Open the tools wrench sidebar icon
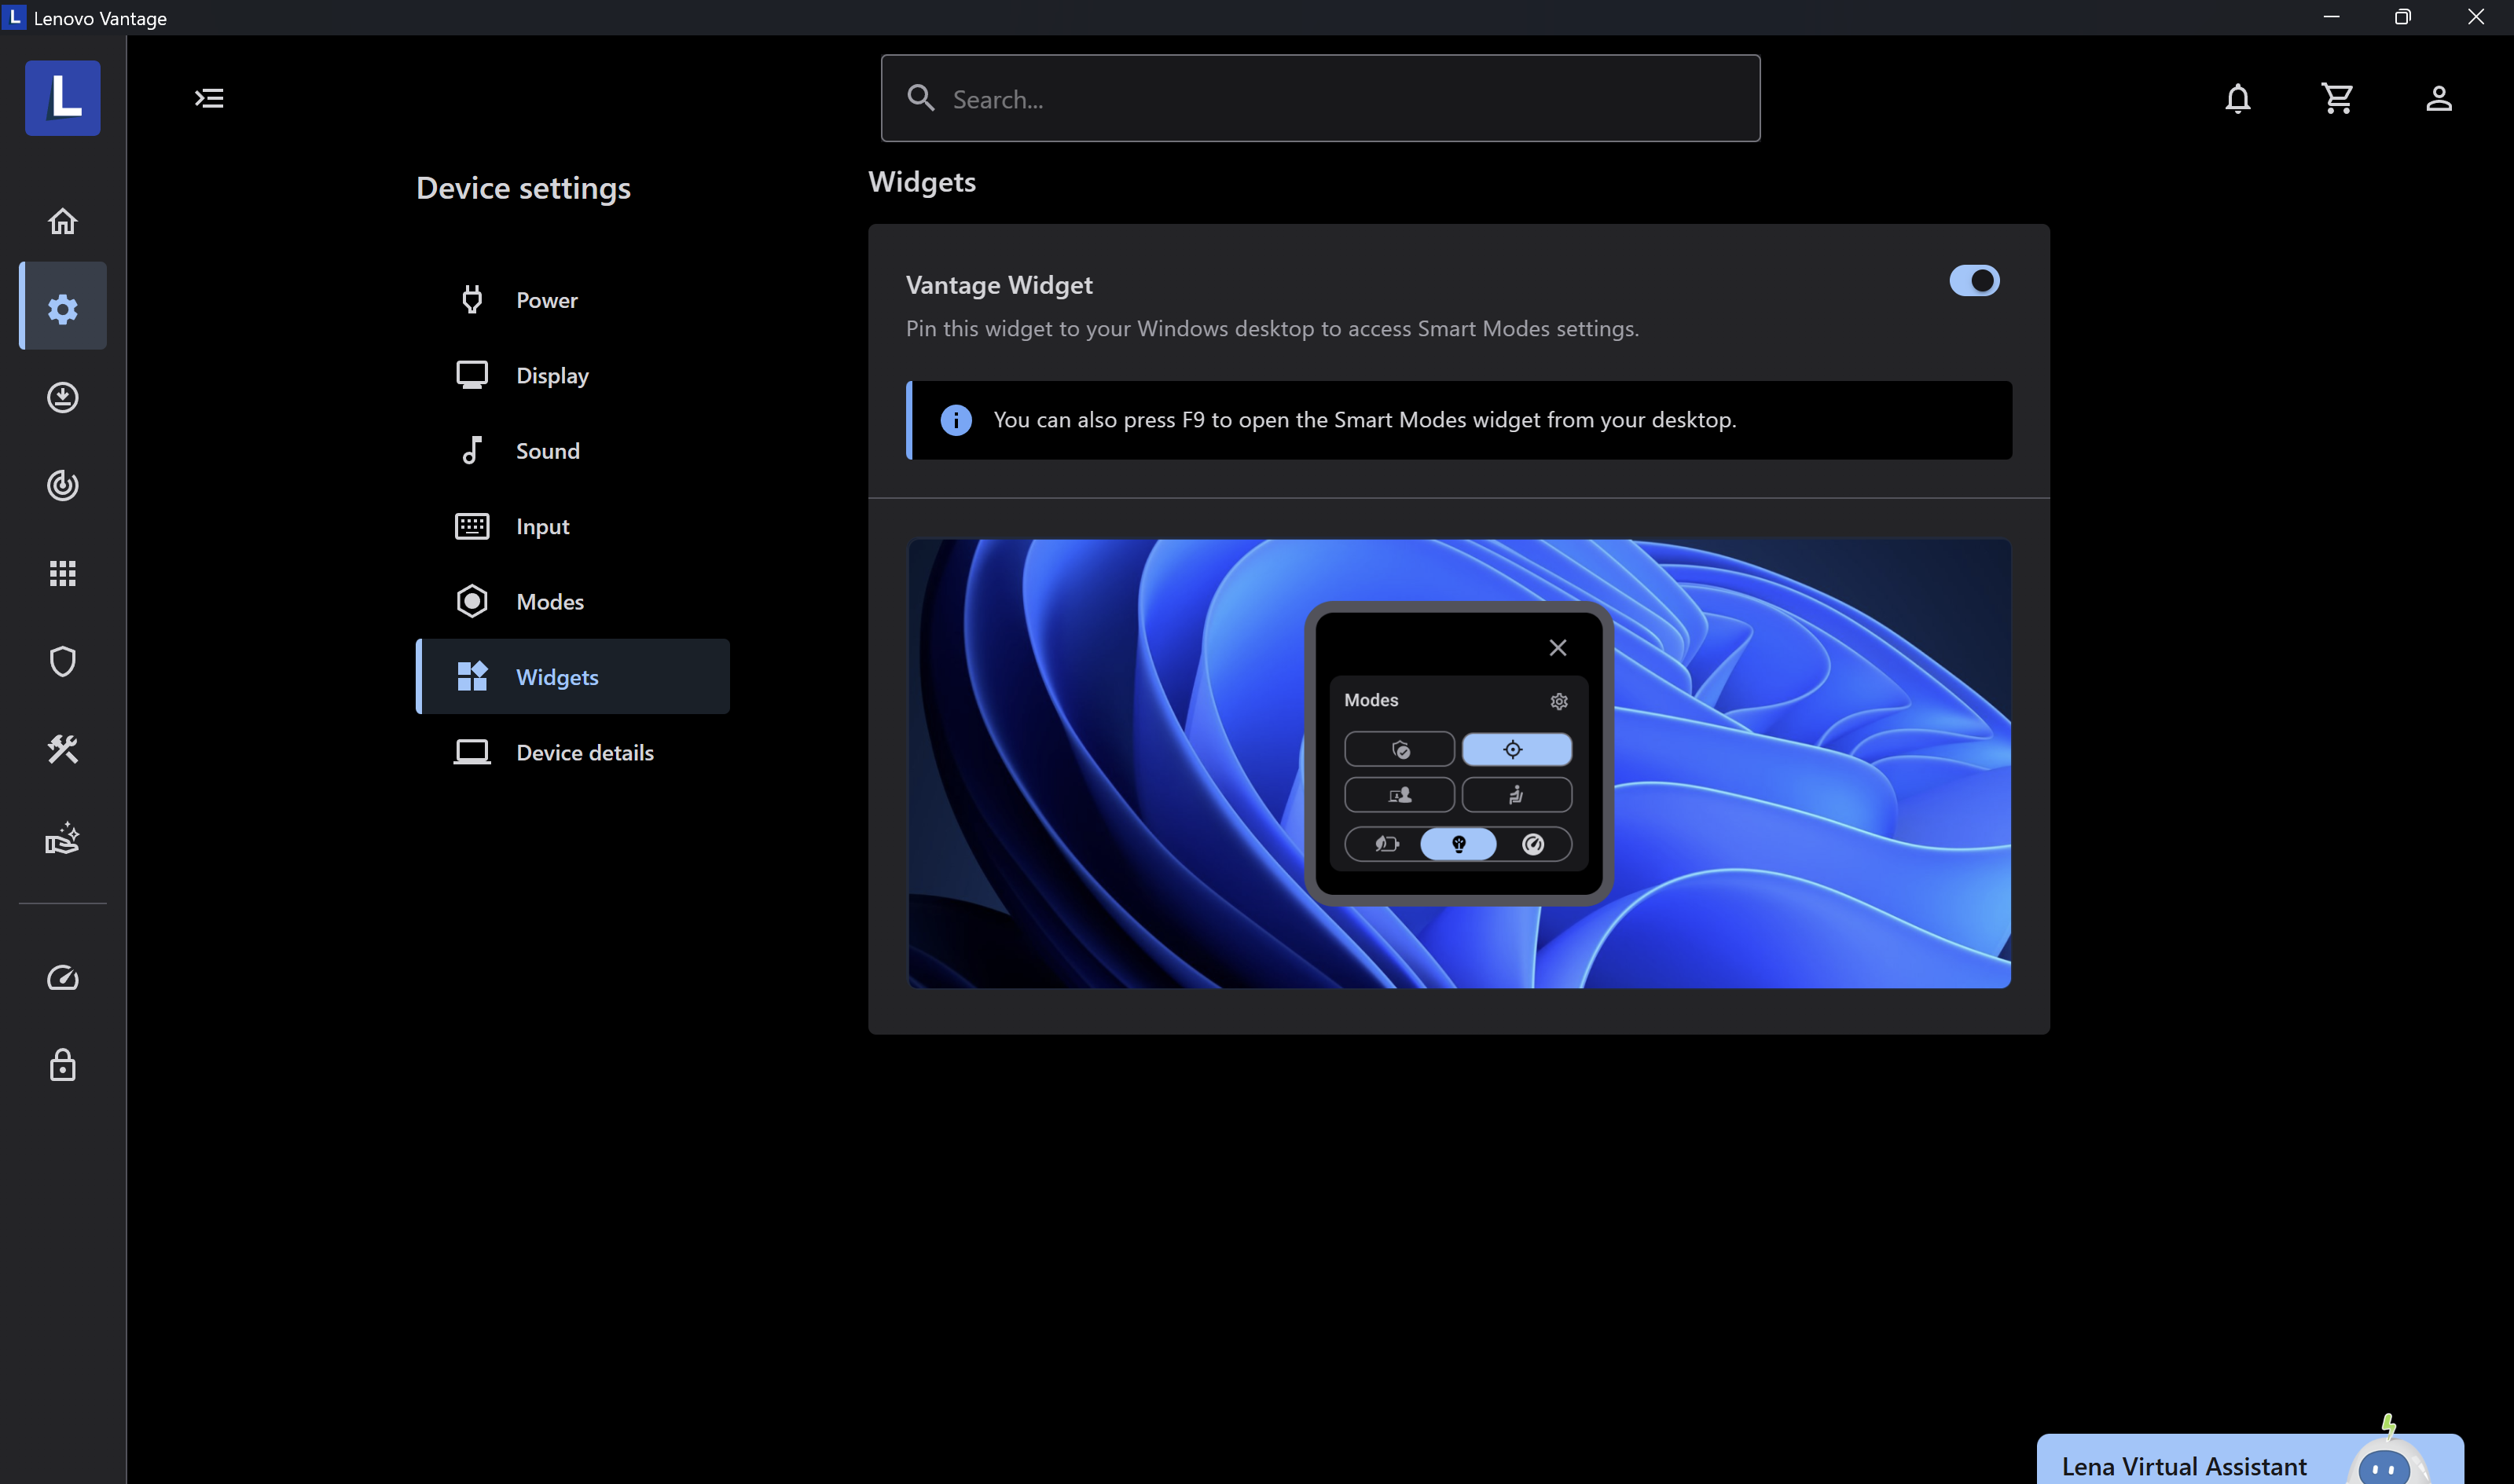 [63, 749]
